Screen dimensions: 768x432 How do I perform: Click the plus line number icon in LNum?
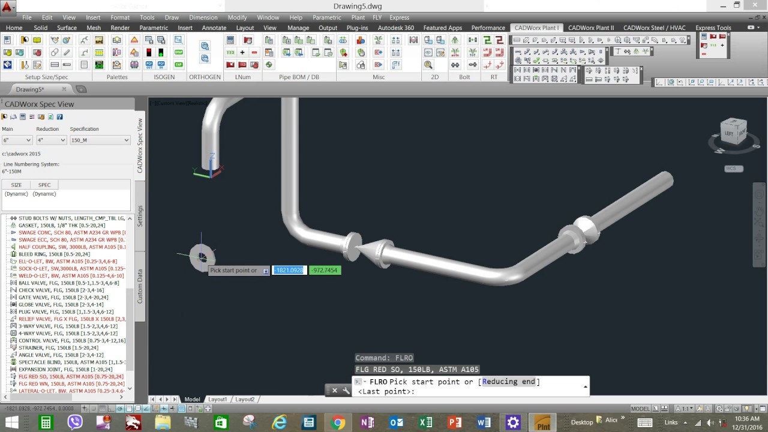tap(242, 53)
